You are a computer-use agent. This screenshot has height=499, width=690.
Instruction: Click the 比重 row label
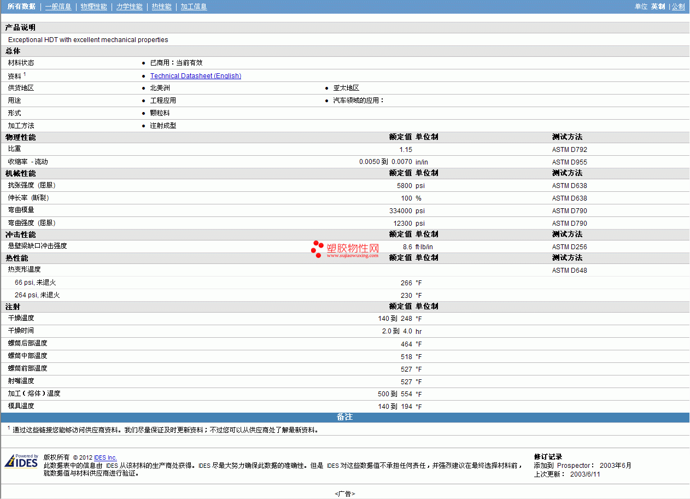(14, 149)
